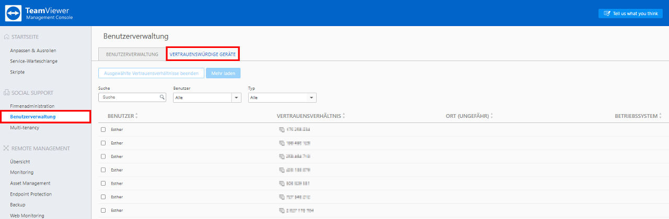Click Tell us what you think button
669x219 pixels.
(x=630, y=14)
